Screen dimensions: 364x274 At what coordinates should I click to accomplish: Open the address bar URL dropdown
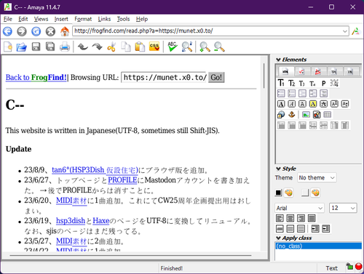coord(344,31)
